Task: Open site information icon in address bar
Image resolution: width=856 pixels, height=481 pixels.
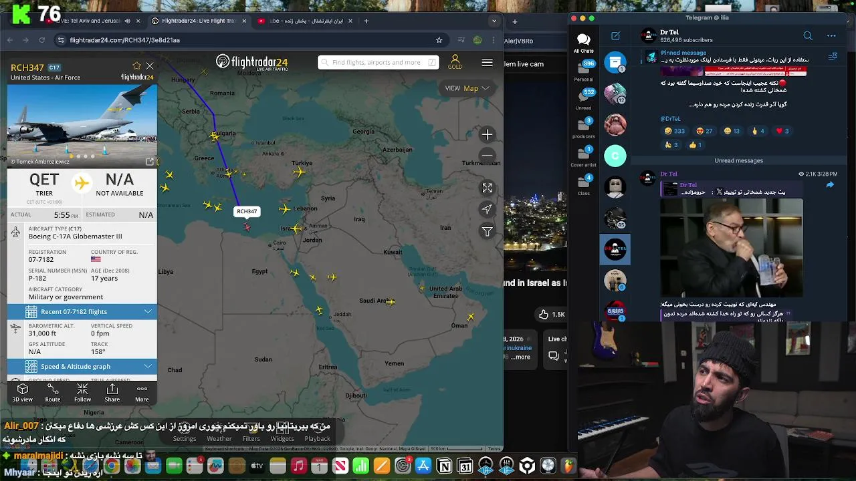Action: pyautogui.click(x=61, y=40)
